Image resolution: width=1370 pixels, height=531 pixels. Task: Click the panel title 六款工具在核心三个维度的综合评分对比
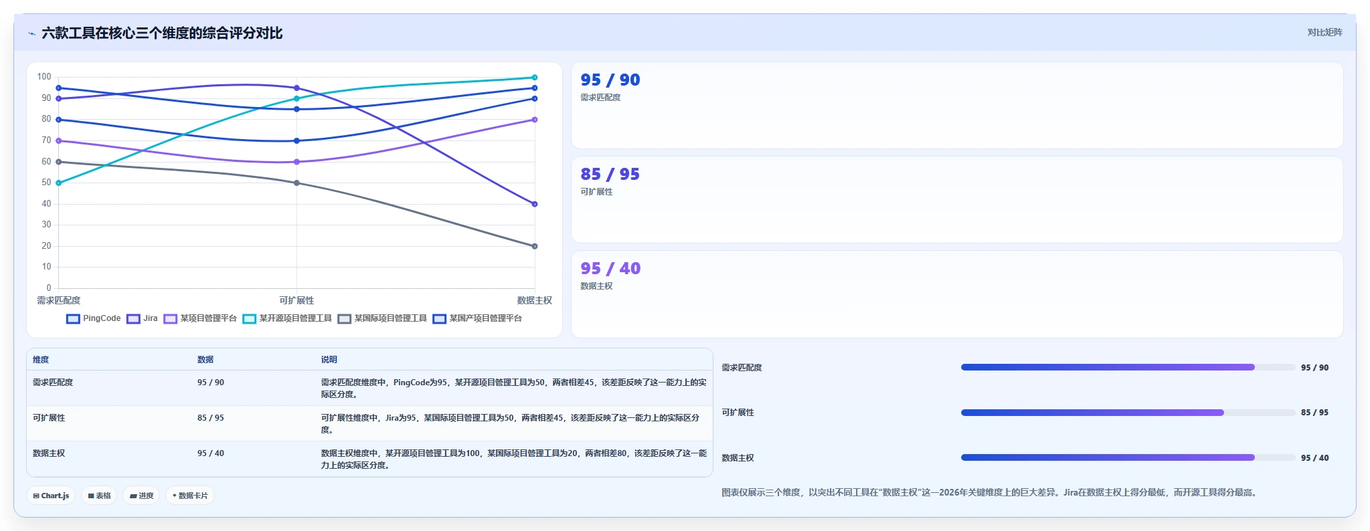[162, 33]
